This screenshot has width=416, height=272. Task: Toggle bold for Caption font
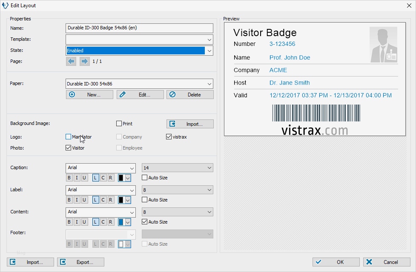[x=69, y=178]
